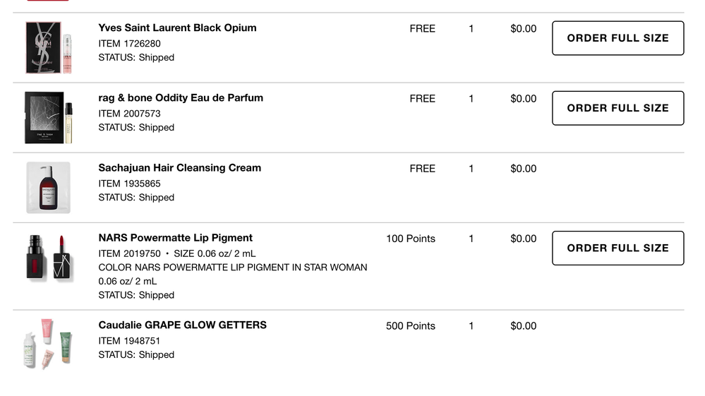The image size is (705, 396).
Task: Click item number 1726280
Action: pos(129,44)
